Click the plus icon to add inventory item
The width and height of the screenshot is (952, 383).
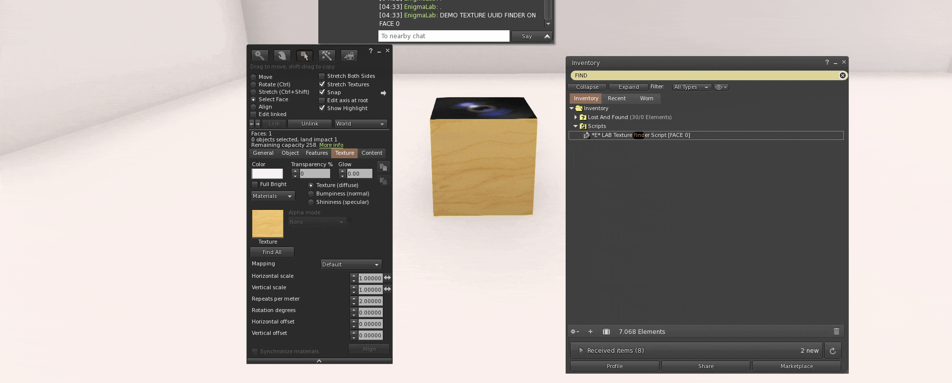click(x=590, y=331)
